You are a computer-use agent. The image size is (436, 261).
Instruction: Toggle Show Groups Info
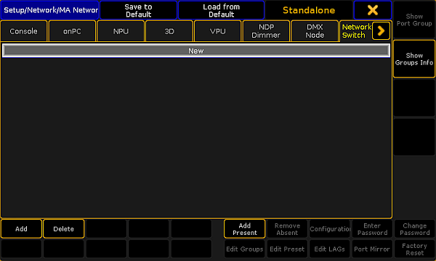click(414, 59)
